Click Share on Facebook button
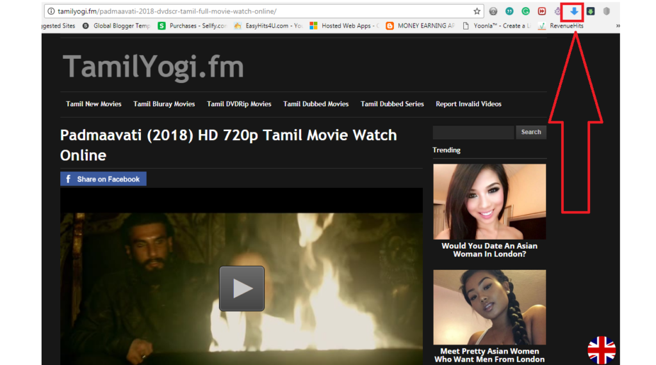 click(103, 179)
